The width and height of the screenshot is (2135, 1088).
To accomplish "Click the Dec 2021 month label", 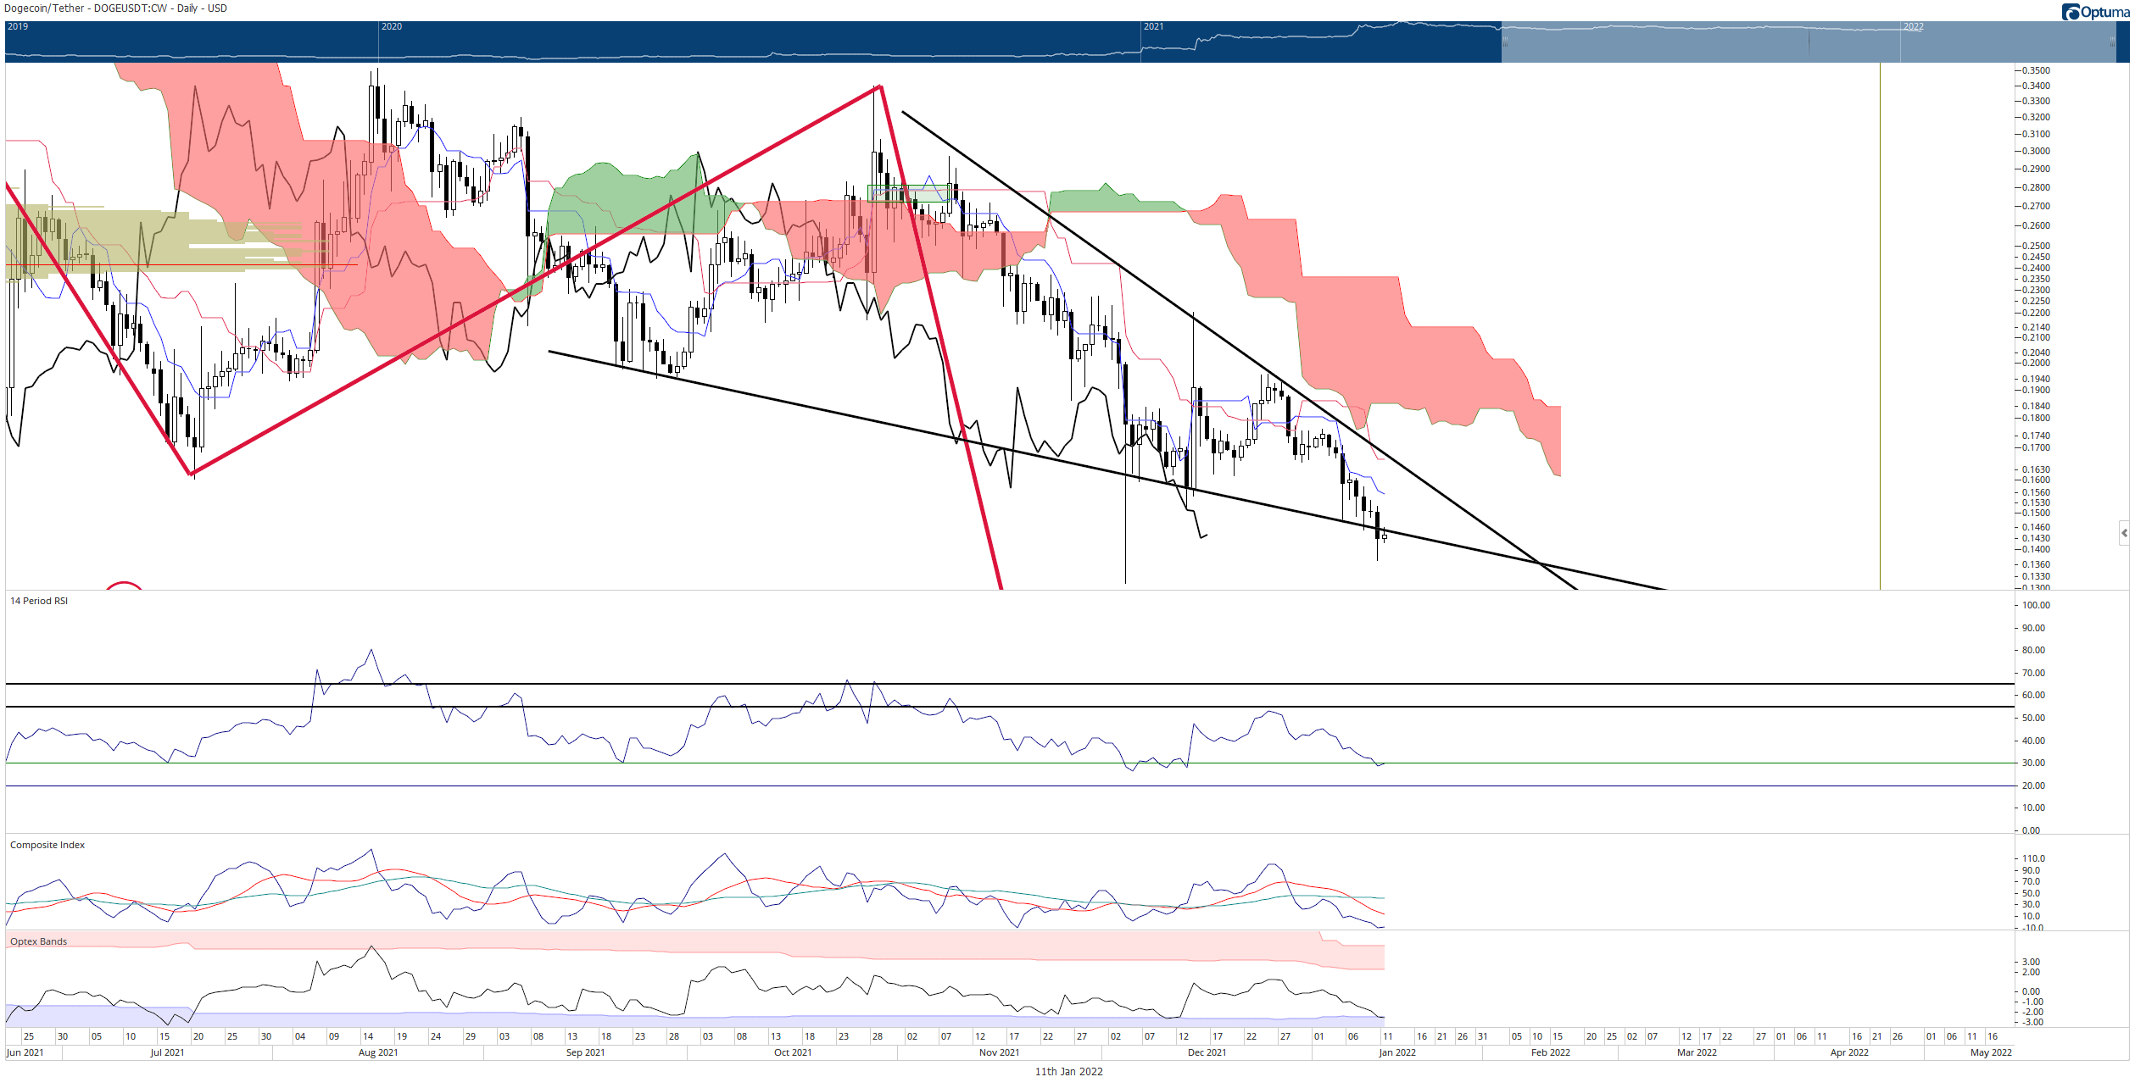I will coord(1207,1052).
